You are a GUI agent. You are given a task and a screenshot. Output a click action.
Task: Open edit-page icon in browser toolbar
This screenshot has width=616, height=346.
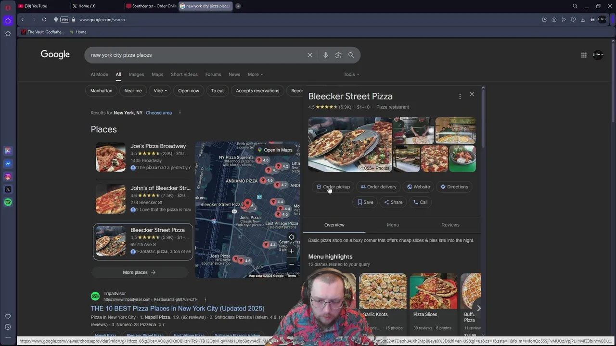point(544,20)
